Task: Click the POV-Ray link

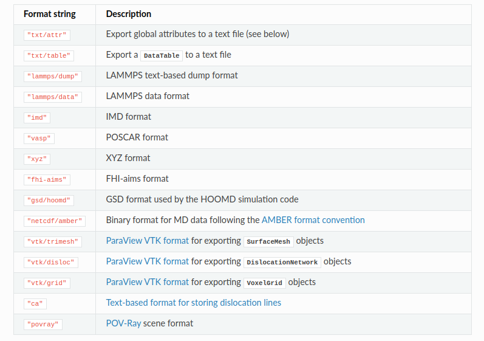Action: click(123, 323)
